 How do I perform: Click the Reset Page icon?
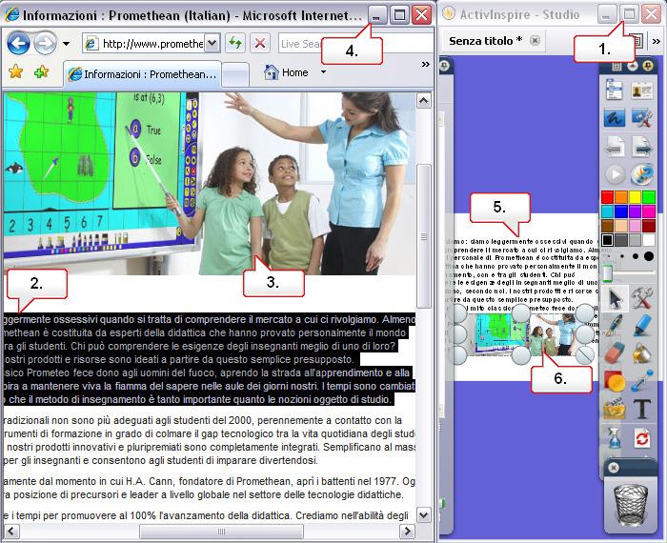point(642,438)
